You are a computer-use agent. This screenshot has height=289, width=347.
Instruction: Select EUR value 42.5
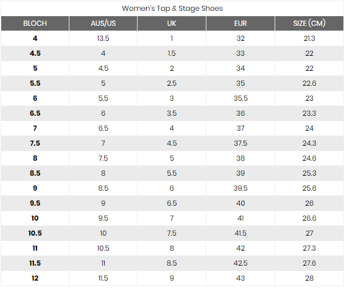click(x=241, y=263)
